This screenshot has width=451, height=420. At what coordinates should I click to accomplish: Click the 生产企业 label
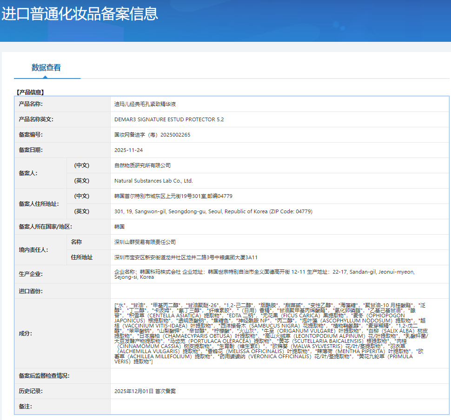[31, 274]
